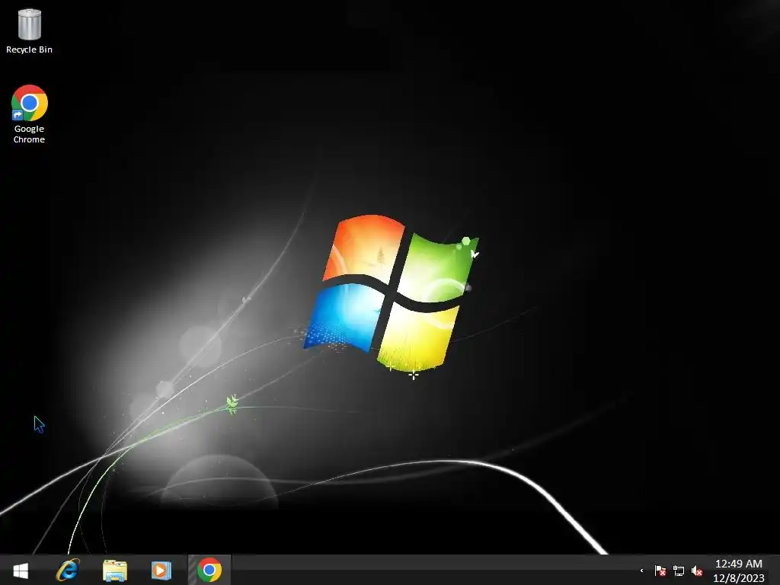
Task: Open File Explorer from the taskbar
Action: coord(115,570)
